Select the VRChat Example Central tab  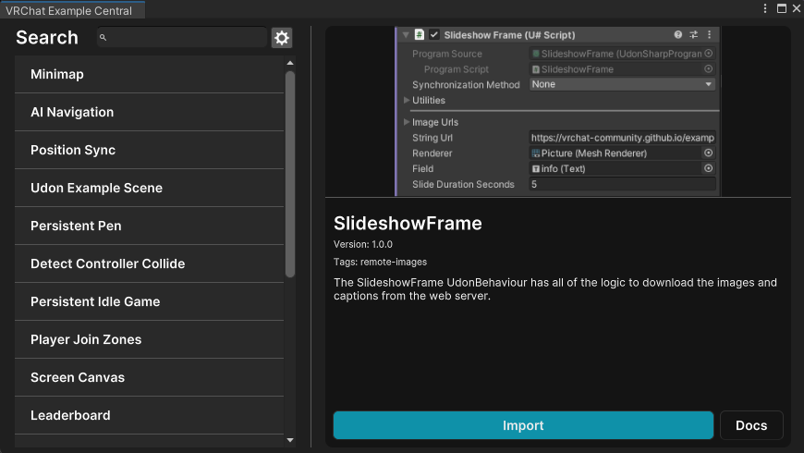[x=72, y=10]
